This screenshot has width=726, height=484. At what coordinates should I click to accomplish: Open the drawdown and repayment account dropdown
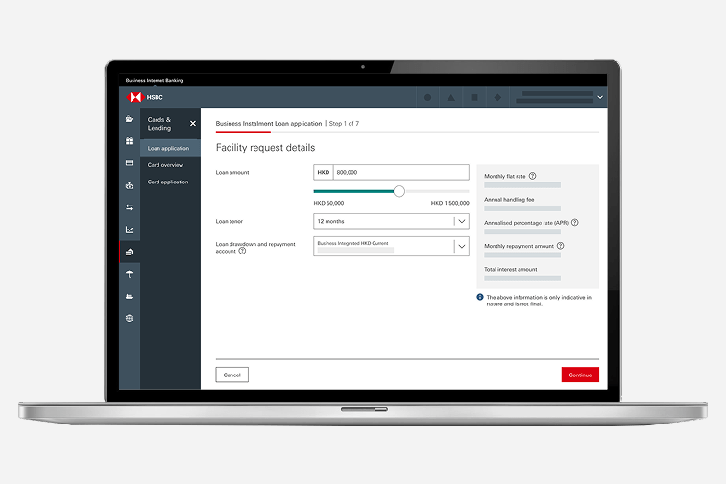[x=391, y=247]
